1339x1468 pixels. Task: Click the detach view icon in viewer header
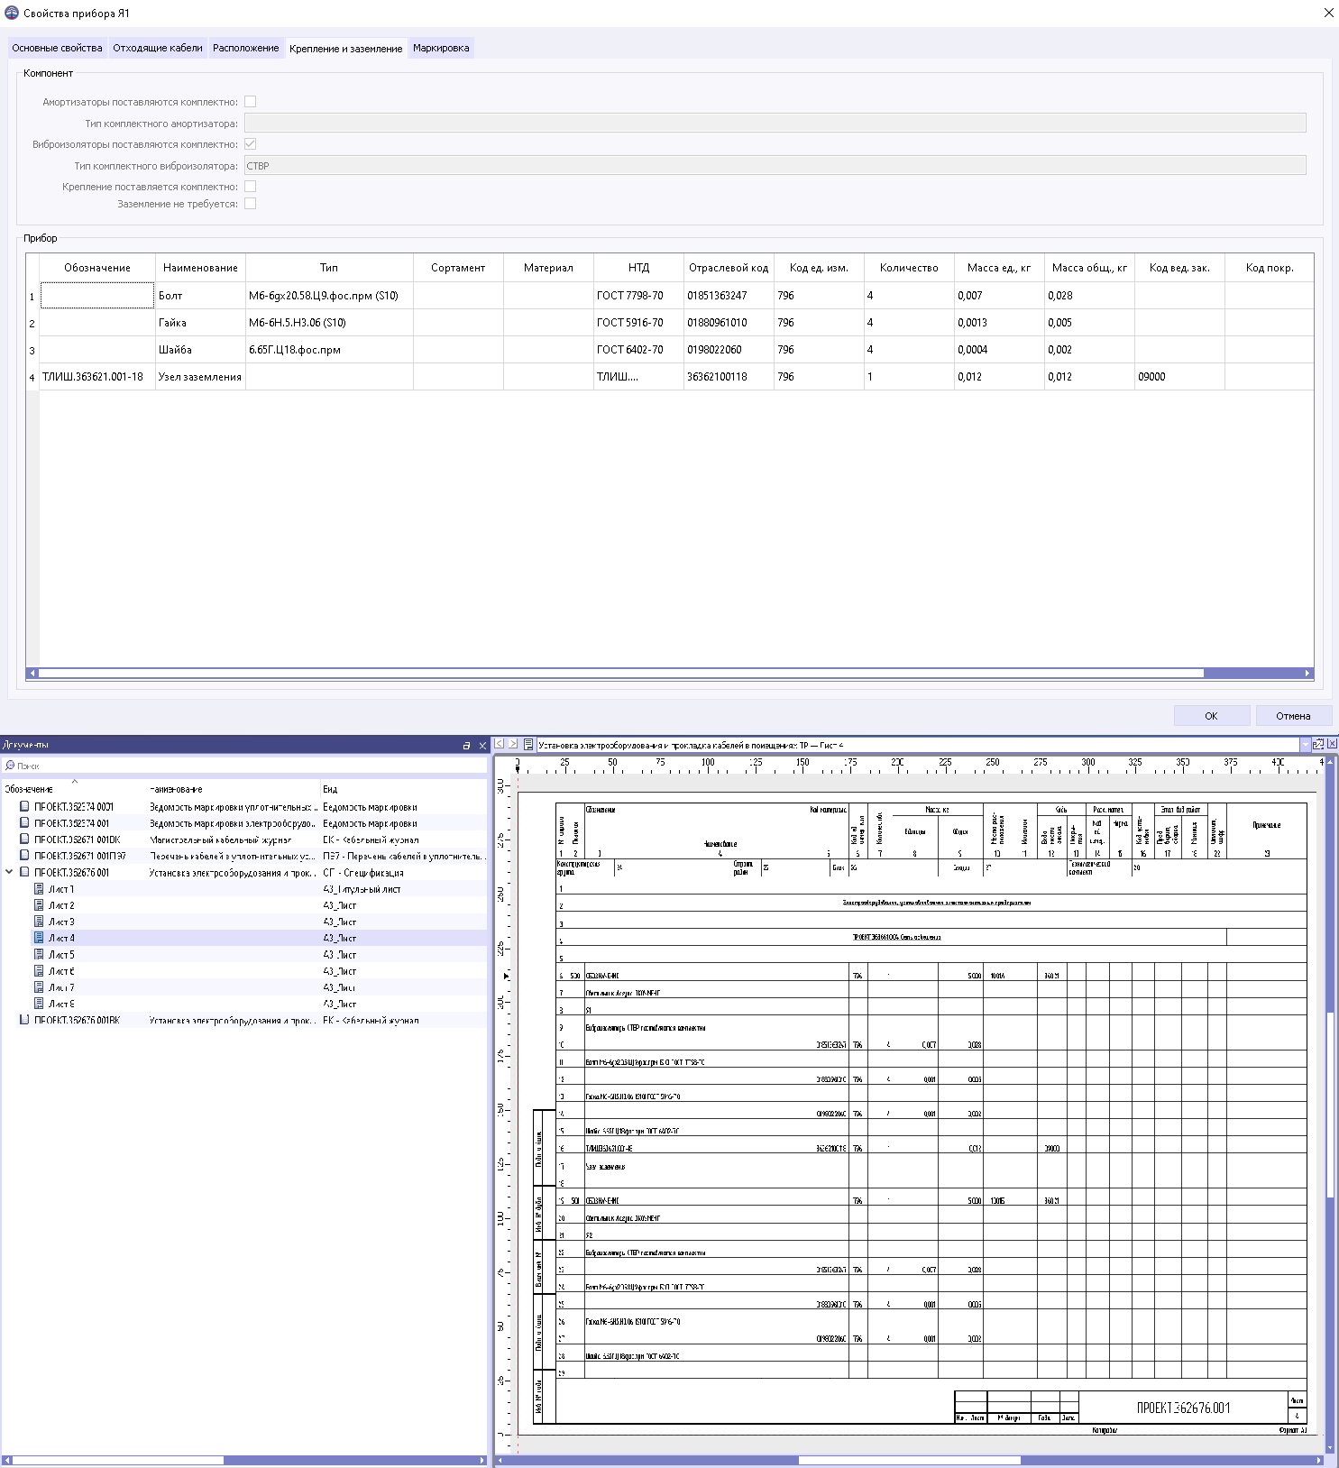(1318, 744)
